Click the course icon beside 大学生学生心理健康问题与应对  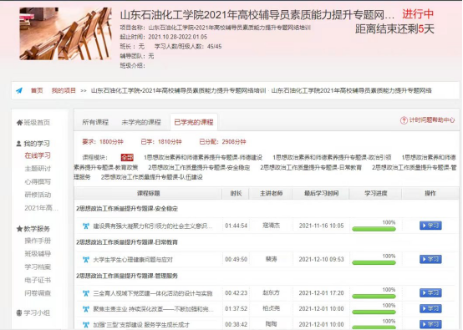click(x=86, y=260)
